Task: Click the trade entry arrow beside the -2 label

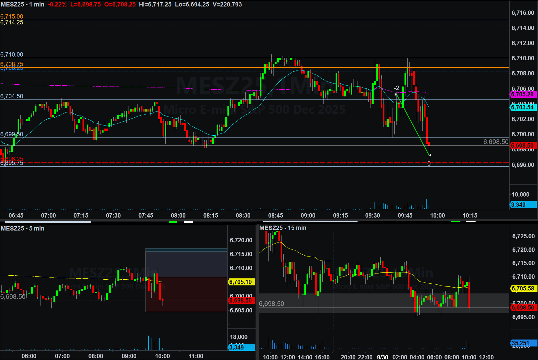Action: 396,95
